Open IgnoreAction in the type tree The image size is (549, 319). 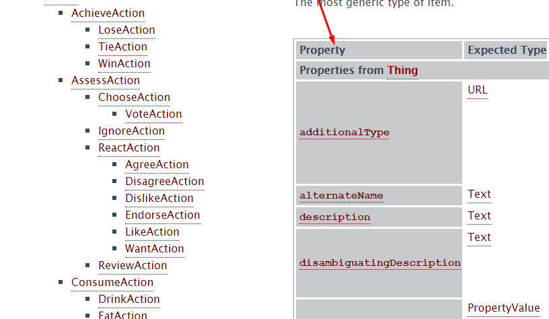coord(131,131)
